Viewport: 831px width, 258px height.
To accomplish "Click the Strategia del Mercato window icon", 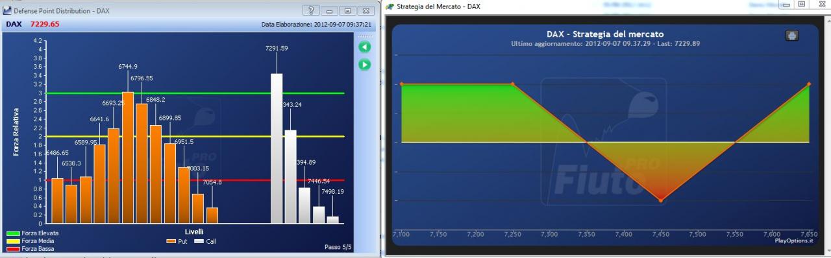I will [x=390, y=6].
